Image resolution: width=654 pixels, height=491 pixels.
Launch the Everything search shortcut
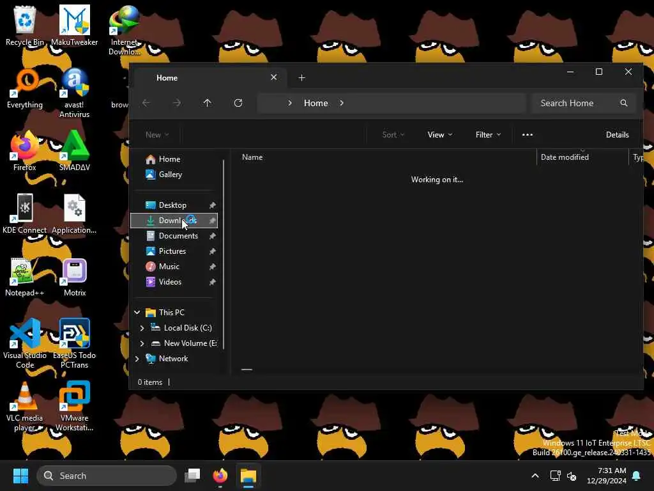[25, 88]
